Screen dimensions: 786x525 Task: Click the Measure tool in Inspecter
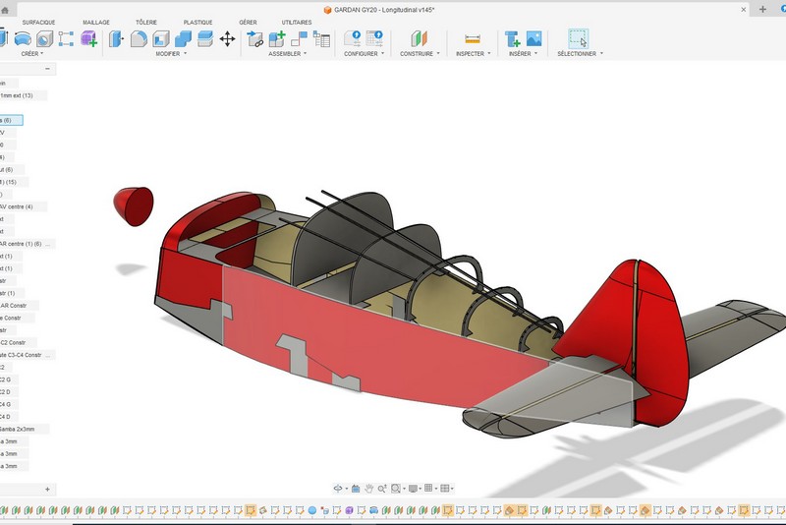473,39
